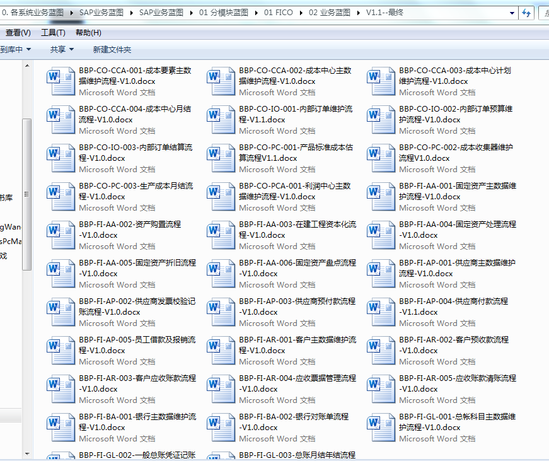
Task: Select the BBP-CO-CCA-001 成本要素主数据 Word icon
Action: tap(61, 81)
